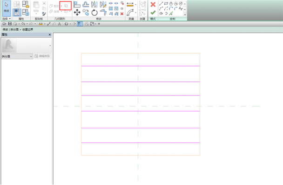
Task: Open the Undo history dropdown arrow
Action: point(27,24)
